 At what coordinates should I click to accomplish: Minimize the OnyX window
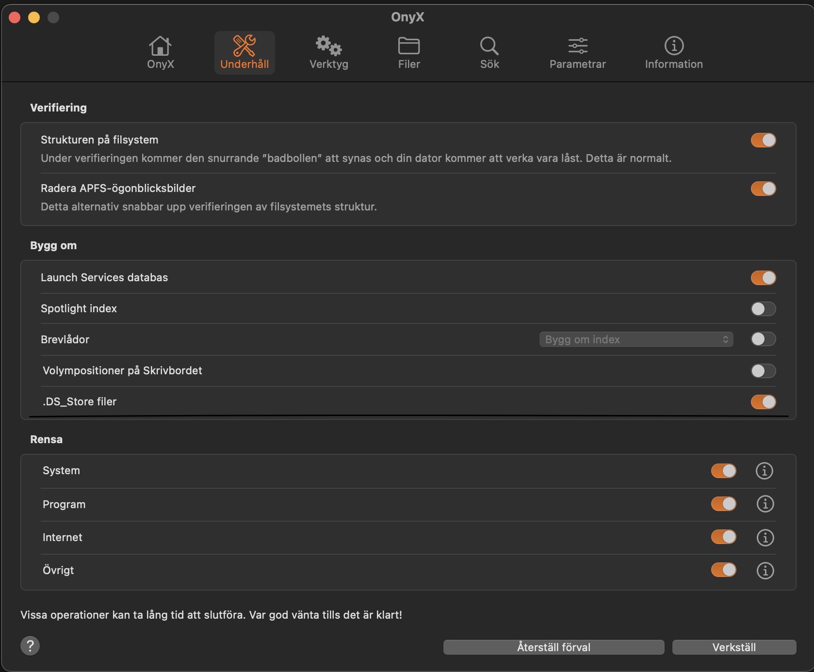pyautogui.click(x=34, y=17)
